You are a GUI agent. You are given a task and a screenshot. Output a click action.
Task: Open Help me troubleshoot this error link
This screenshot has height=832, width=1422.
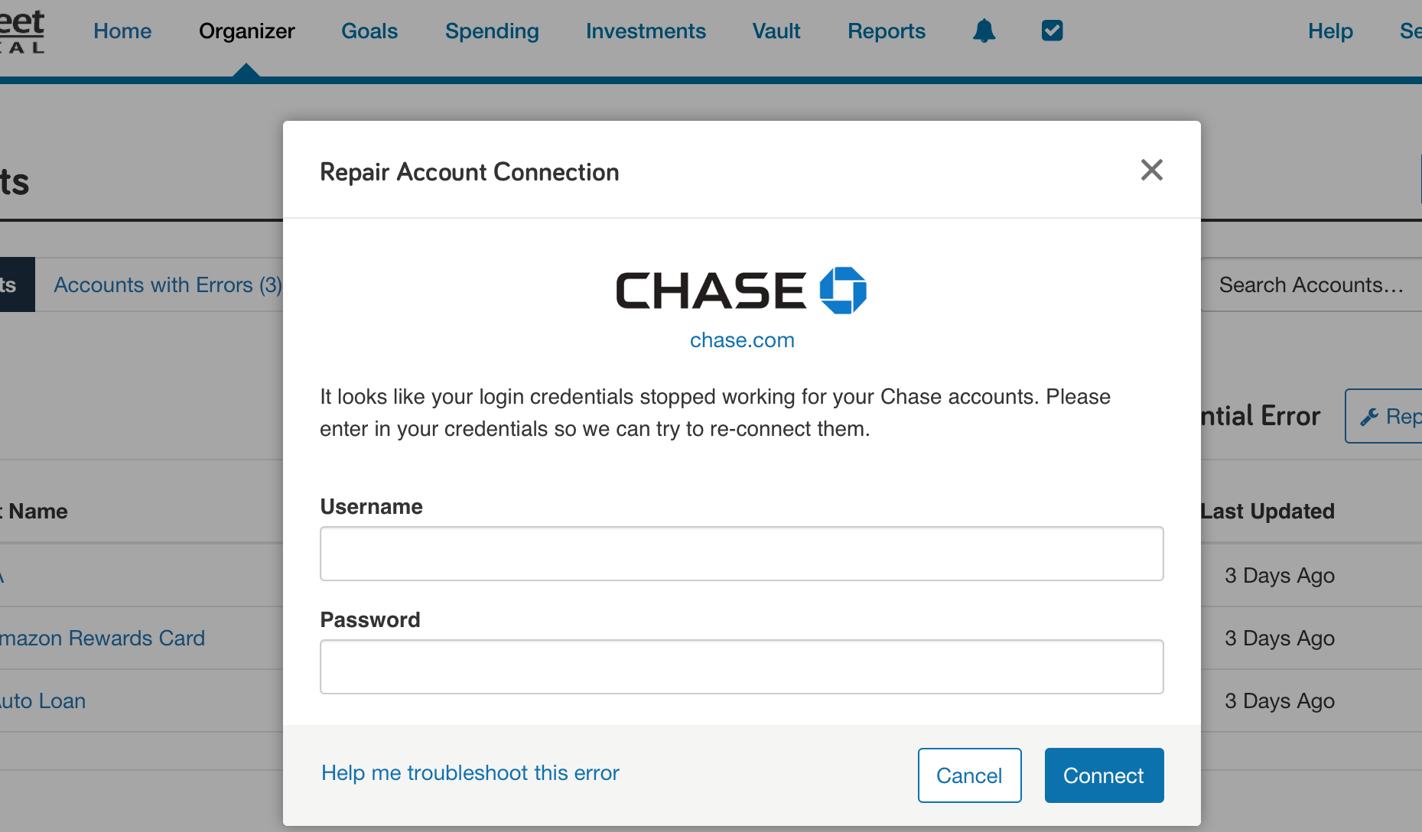(470, 772)
